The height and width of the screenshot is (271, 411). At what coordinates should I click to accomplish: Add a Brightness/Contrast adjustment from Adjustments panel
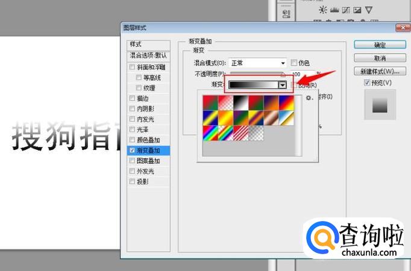pyautogui.click(x=322, y=10)
